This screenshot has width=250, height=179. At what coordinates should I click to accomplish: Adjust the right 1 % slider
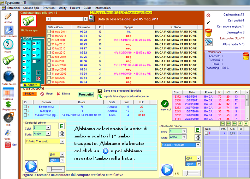(x=191, y=173)
